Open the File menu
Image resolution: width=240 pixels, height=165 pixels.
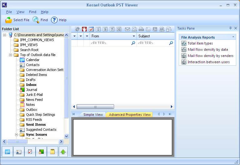coord(9,12)
